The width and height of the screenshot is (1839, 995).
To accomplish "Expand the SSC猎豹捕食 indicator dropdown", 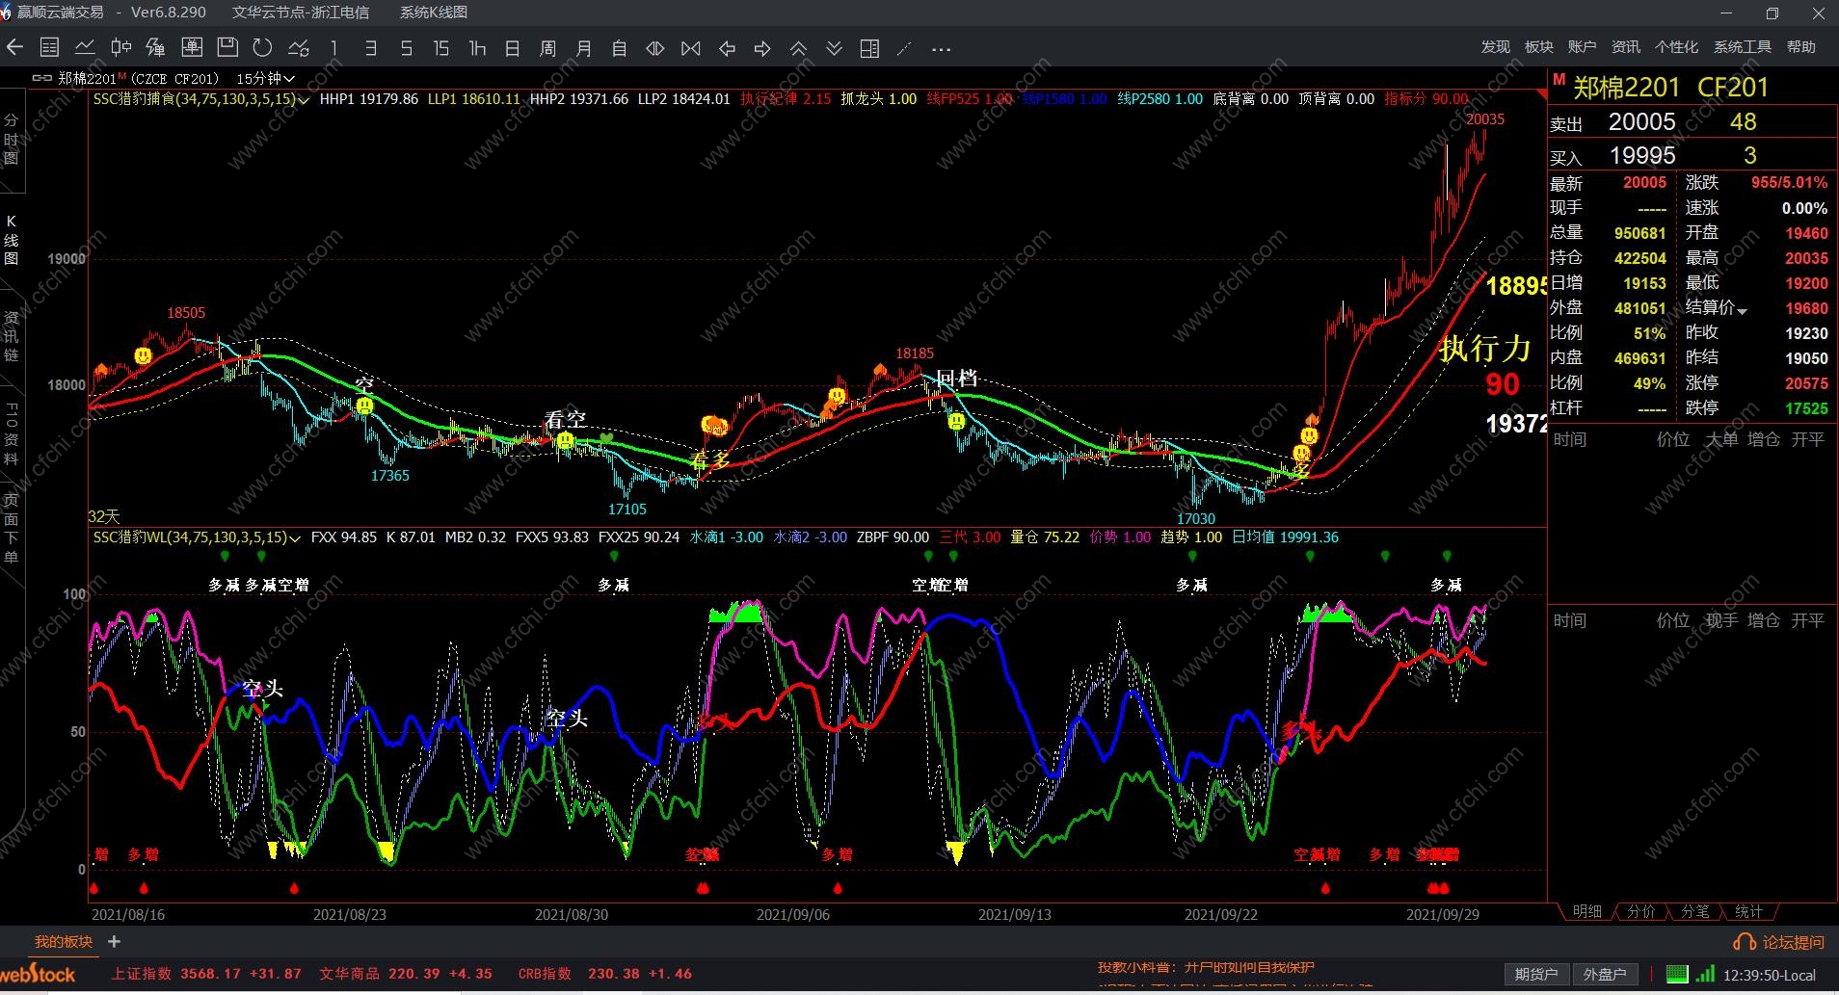I will [x=305, y=99].
